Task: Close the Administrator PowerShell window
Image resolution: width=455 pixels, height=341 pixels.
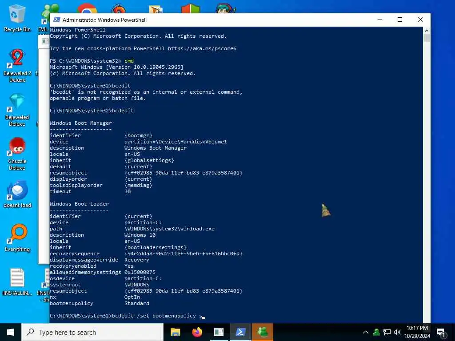Action: 420,20
